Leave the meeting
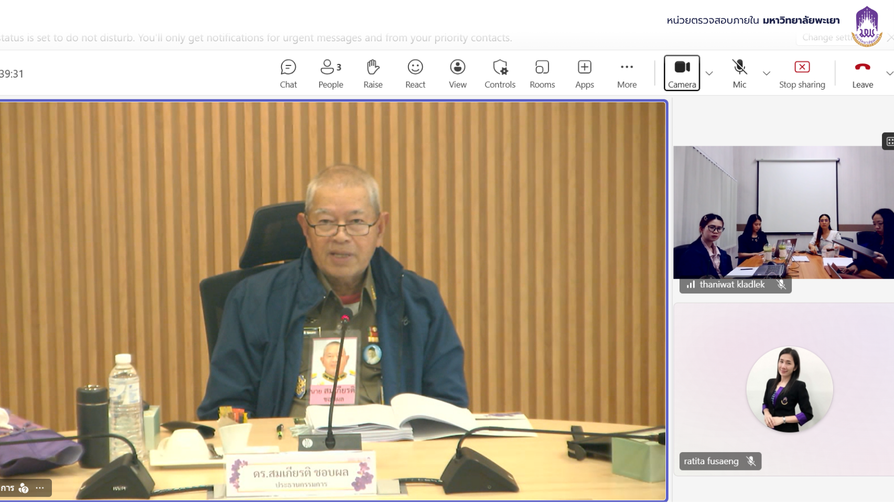894x503 pixels. click(863, 73)
